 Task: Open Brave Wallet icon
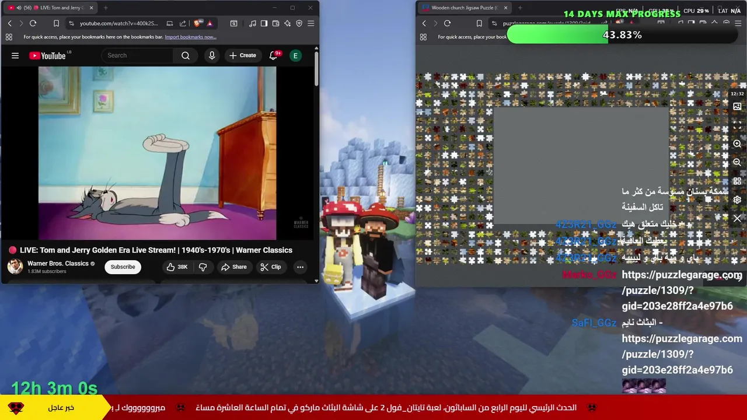click(x=275, y=23)
